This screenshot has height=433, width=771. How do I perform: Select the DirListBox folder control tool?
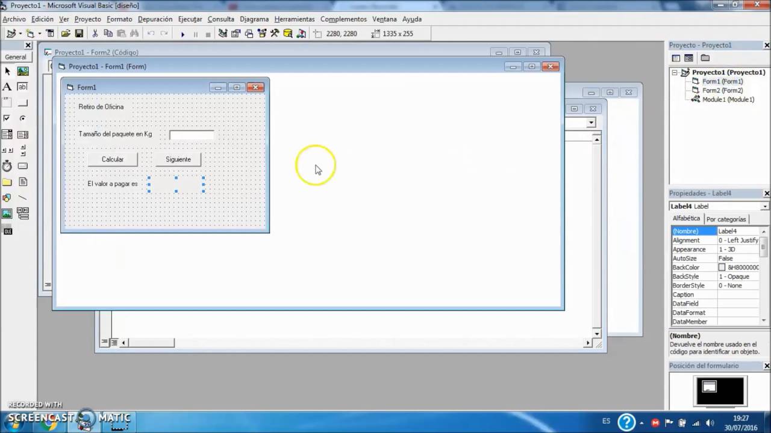7,182
